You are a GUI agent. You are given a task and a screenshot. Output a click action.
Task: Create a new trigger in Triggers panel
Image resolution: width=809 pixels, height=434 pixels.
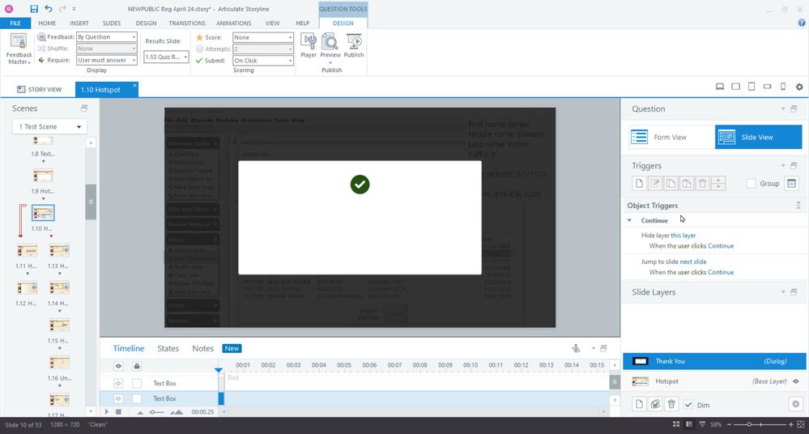pyautogui.click(x=638, y=184)
